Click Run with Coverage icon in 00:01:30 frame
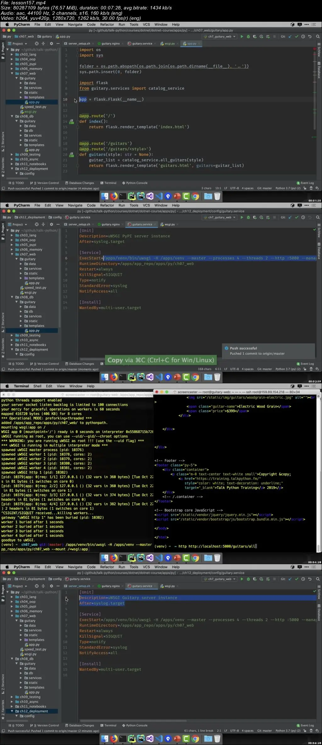 coord(255,36)
